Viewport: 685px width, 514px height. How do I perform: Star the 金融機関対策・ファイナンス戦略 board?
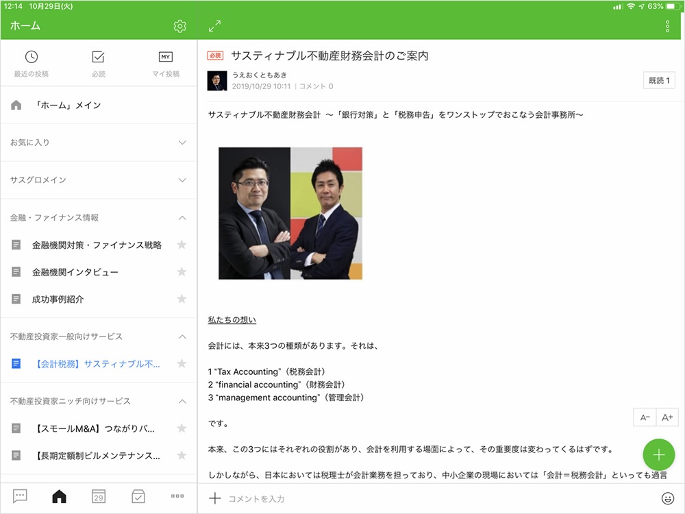(182, 245)
